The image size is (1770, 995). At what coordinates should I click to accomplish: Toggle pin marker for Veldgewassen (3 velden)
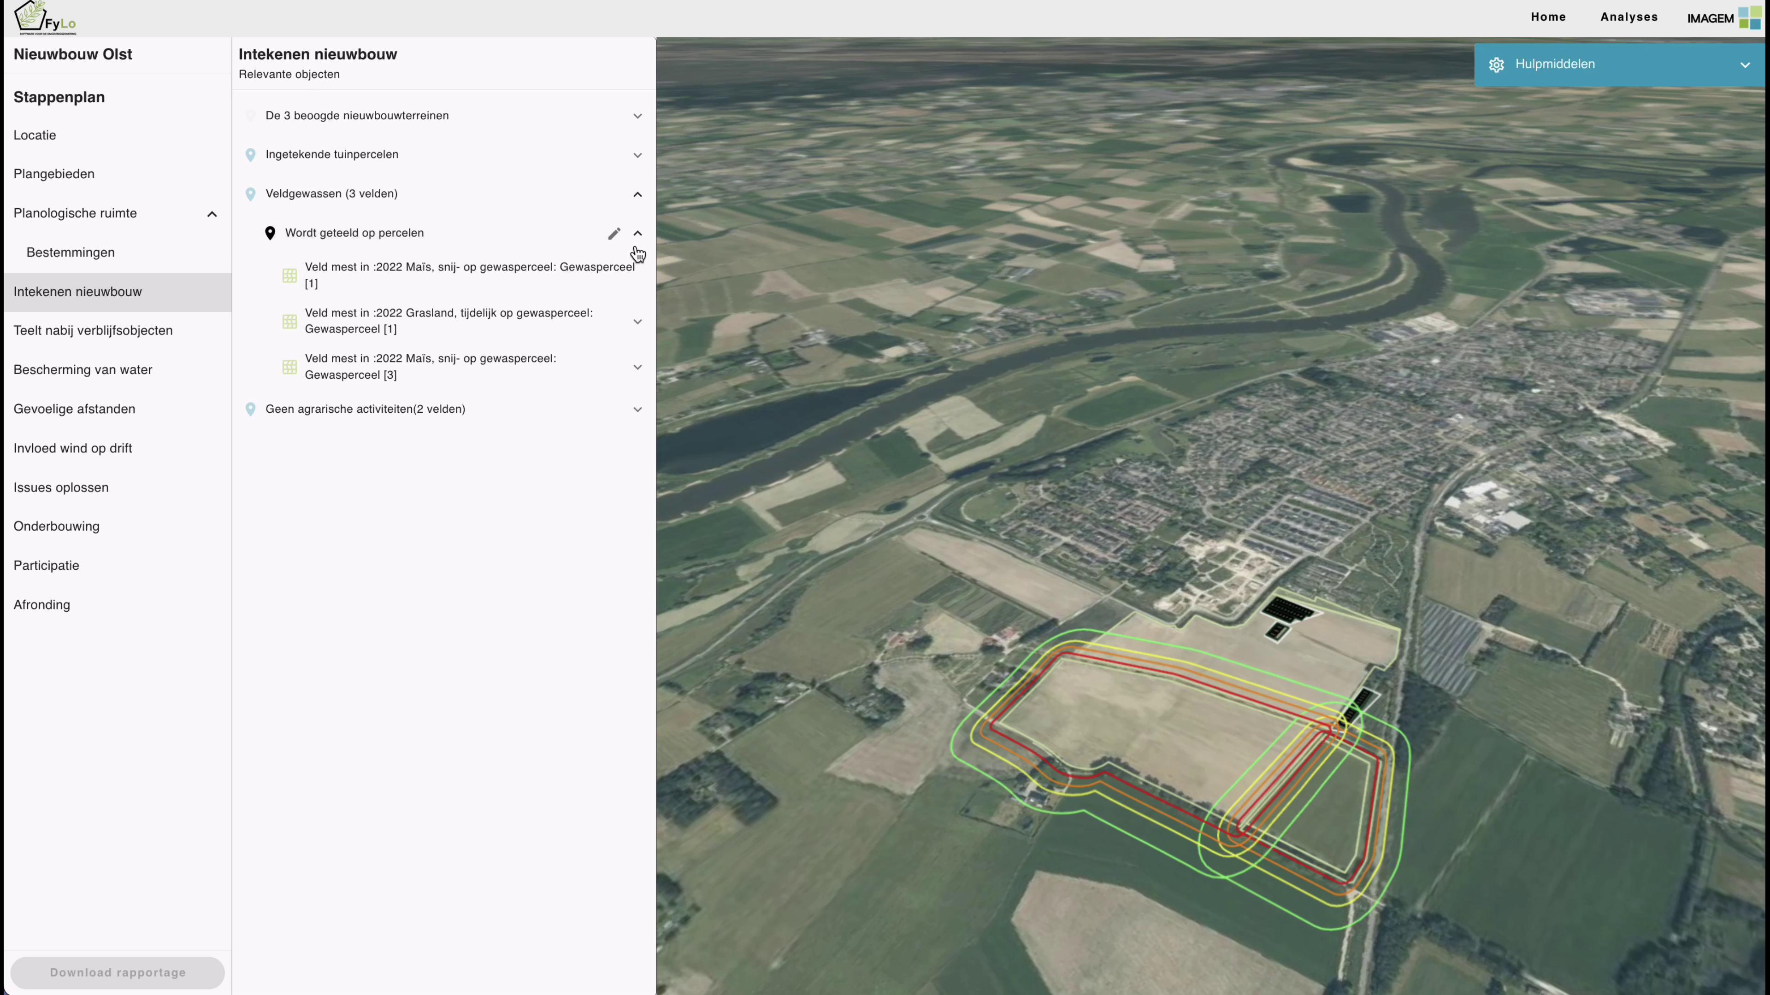coord(251,194)
